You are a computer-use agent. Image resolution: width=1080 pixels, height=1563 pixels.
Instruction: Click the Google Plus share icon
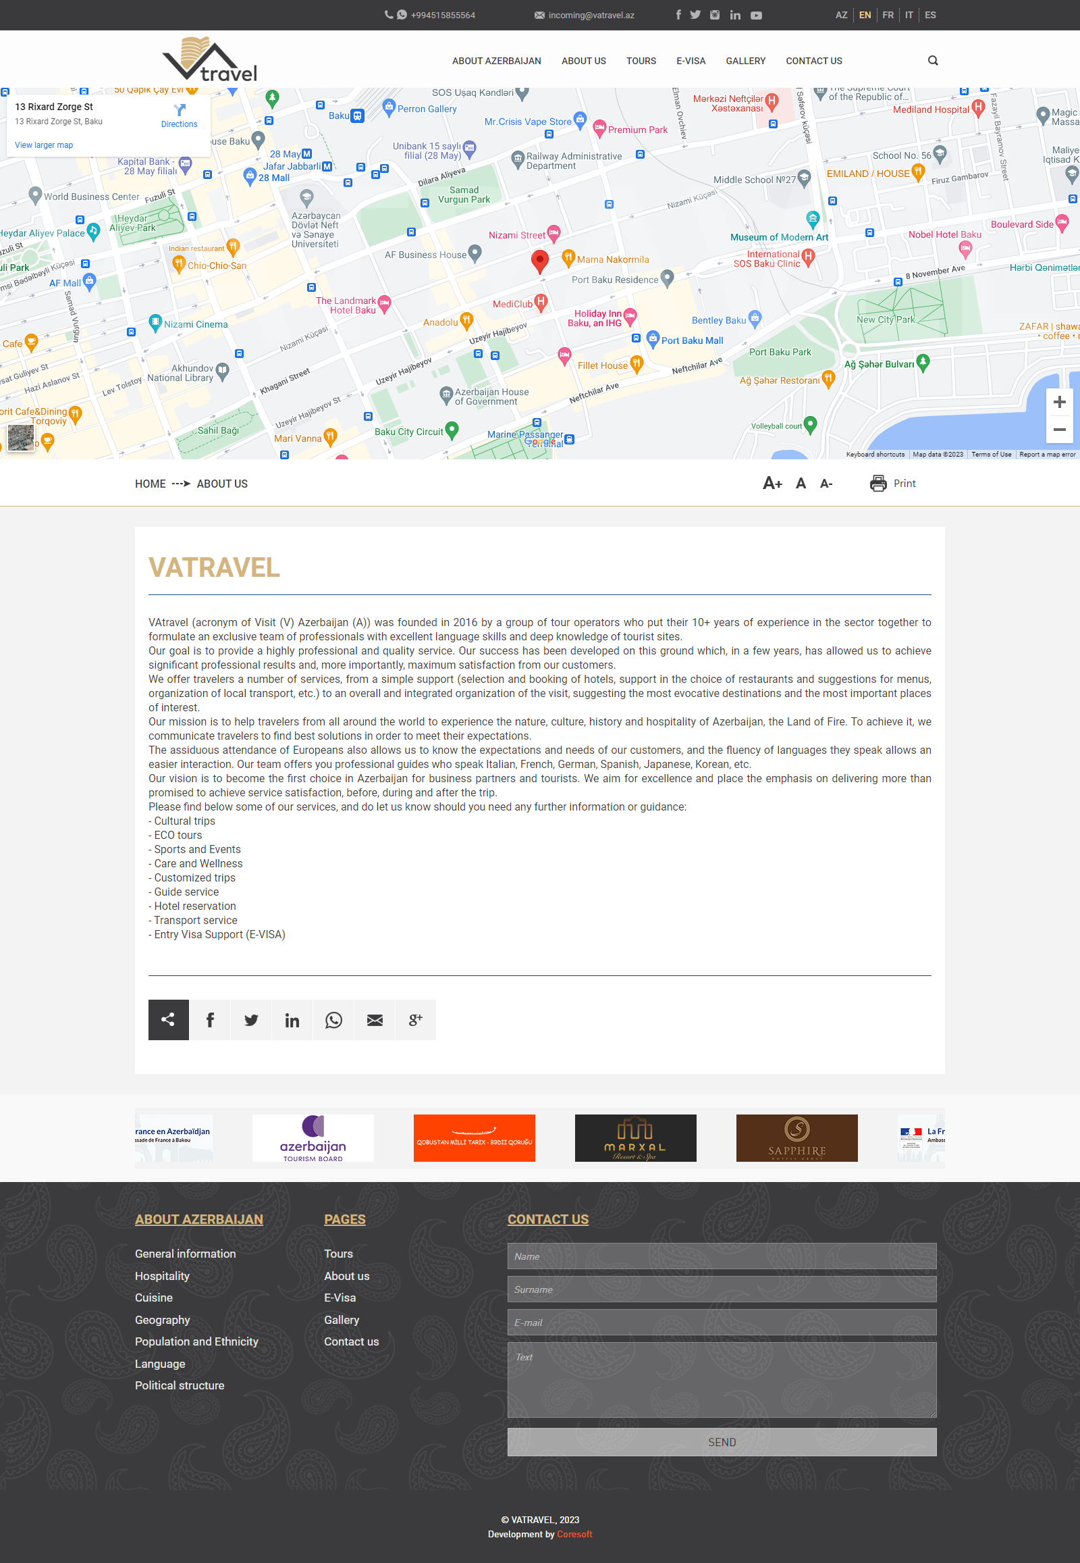(416, 1020)
